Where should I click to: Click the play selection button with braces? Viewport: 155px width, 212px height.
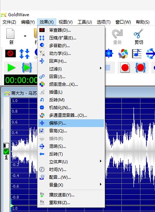[27, 68]
